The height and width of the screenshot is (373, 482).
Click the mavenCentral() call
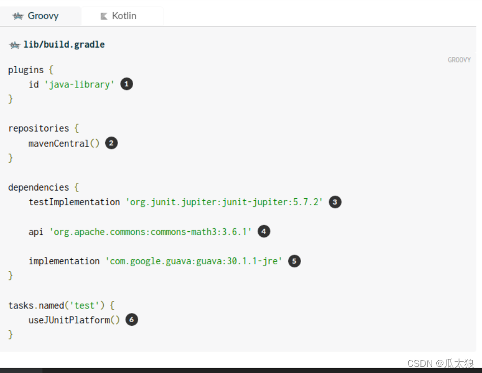click(x=64, y=143)
